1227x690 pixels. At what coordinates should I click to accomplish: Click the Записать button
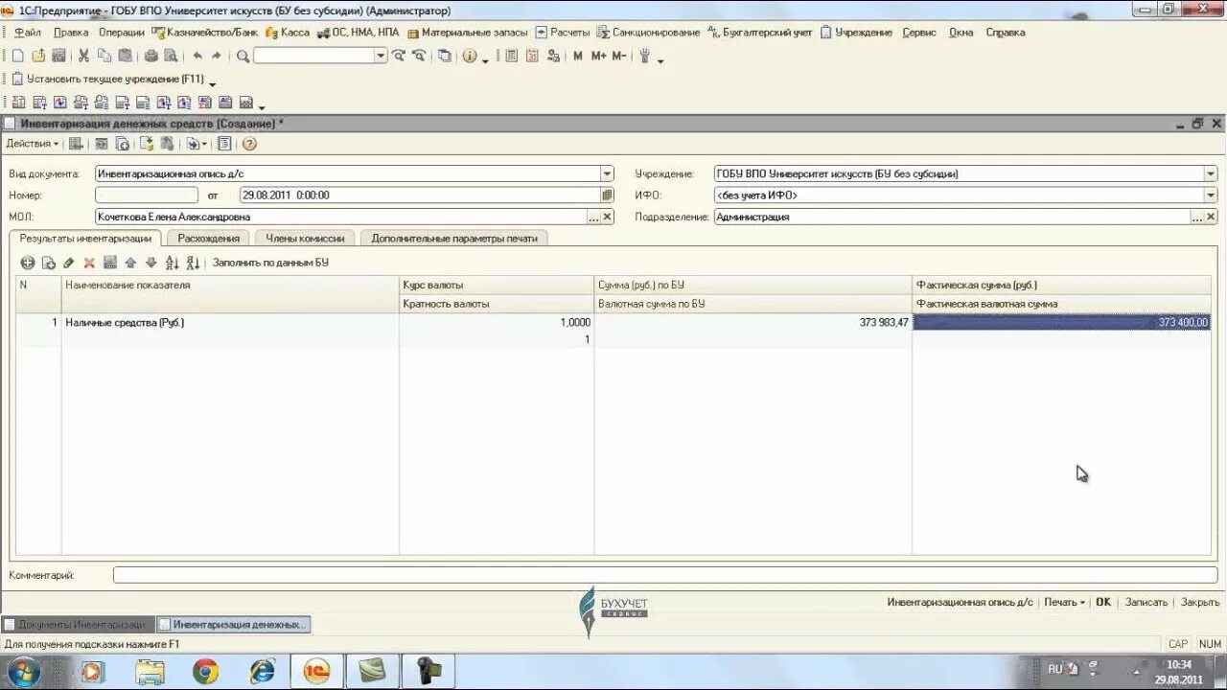(x=1146, y=602)
